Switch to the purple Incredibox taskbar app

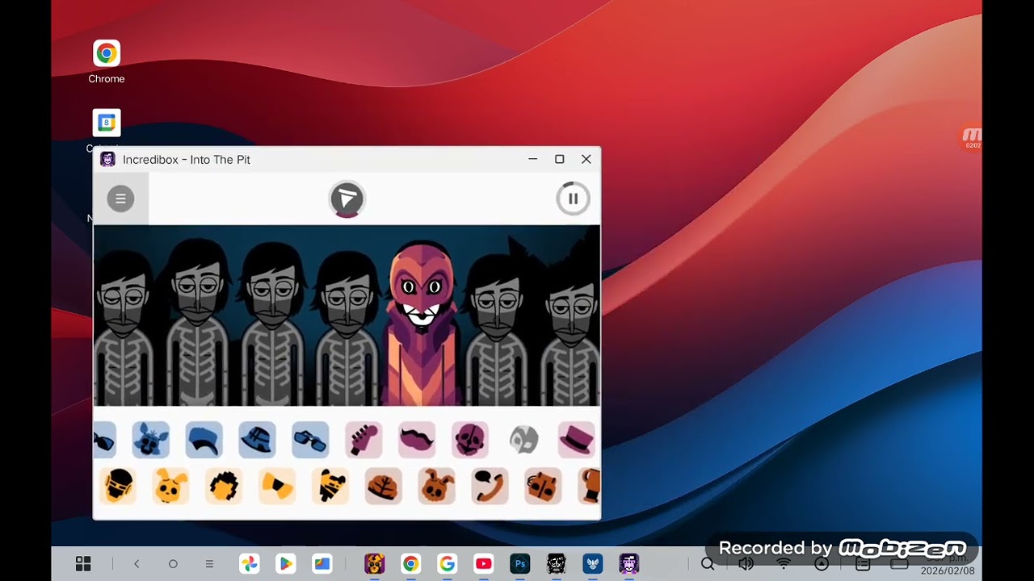pos(629,564)
